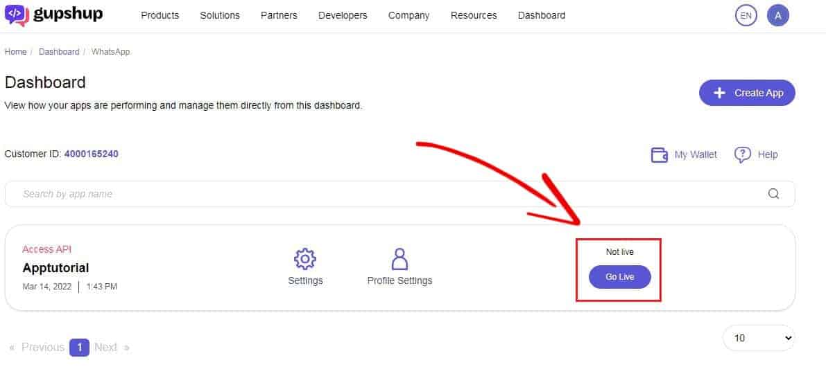Click the My Wallet text link
The width and height of the screenshot is (826, 376).
coord(696,154)
